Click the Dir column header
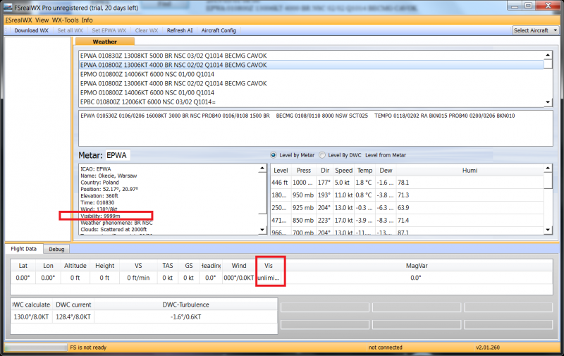The height and width of the screenshot is (356, 564). coord(325,171)
